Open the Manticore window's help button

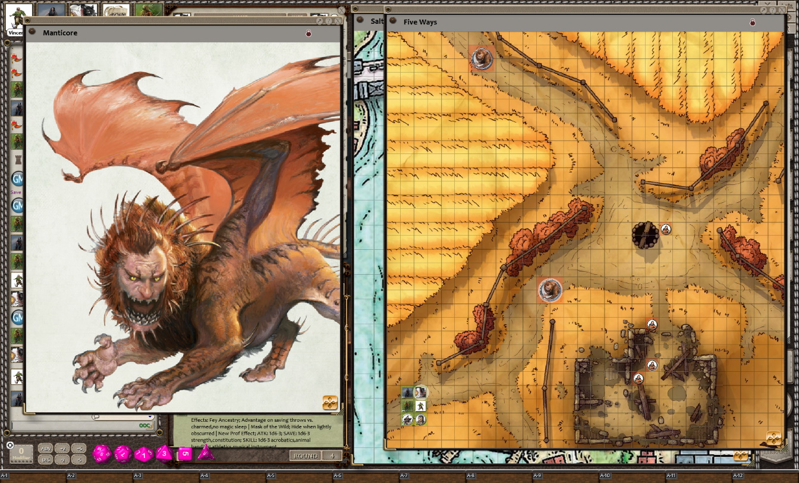pos(328,21)
